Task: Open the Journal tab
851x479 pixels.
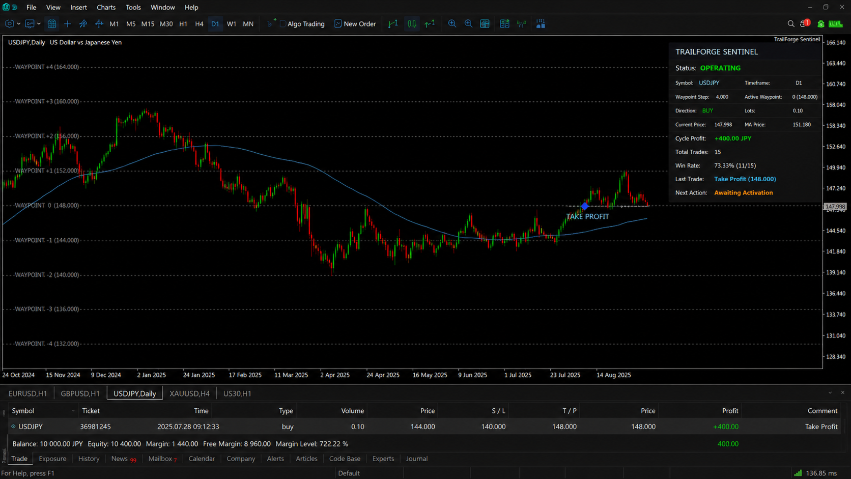Action: 417,459
